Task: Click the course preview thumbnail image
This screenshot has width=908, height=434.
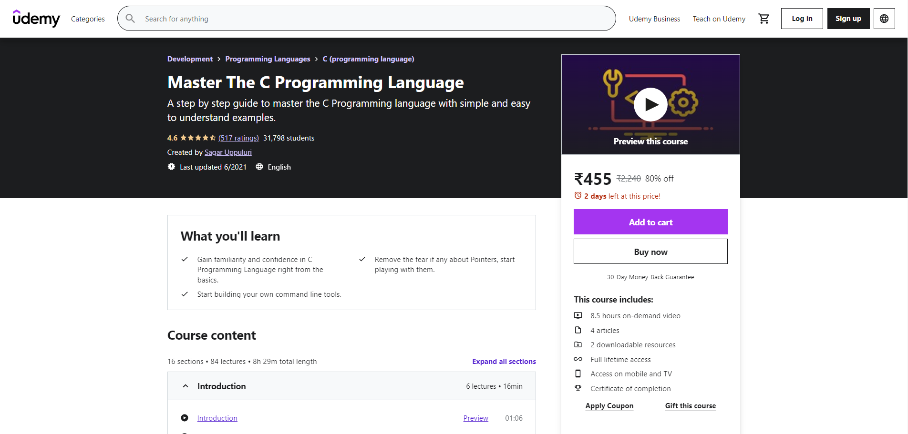Action: coord(650,104)
